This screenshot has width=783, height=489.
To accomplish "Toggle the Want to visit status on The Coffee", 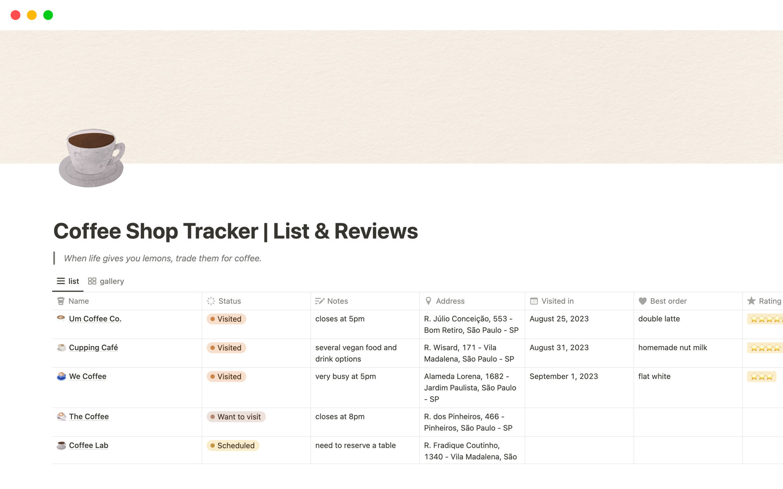I will [236, 416].
